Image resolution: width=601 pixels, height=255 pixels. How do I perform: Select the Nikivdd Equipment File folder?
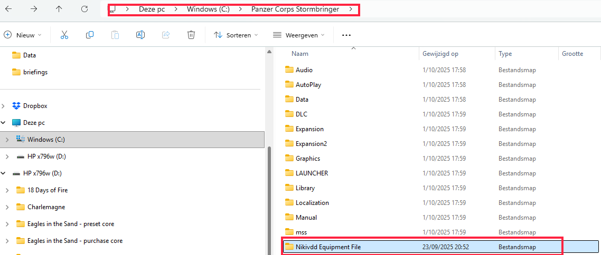pyautogui.click(x=328, y=247)
